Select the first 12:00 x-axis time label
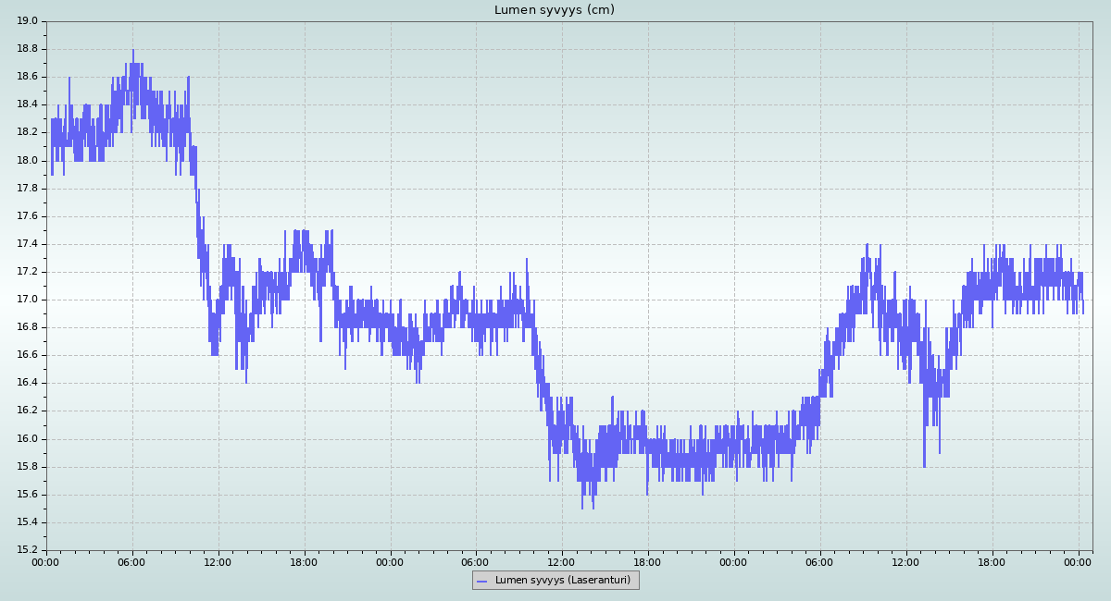The image size is (1111, 601). [x=218, y=561]
